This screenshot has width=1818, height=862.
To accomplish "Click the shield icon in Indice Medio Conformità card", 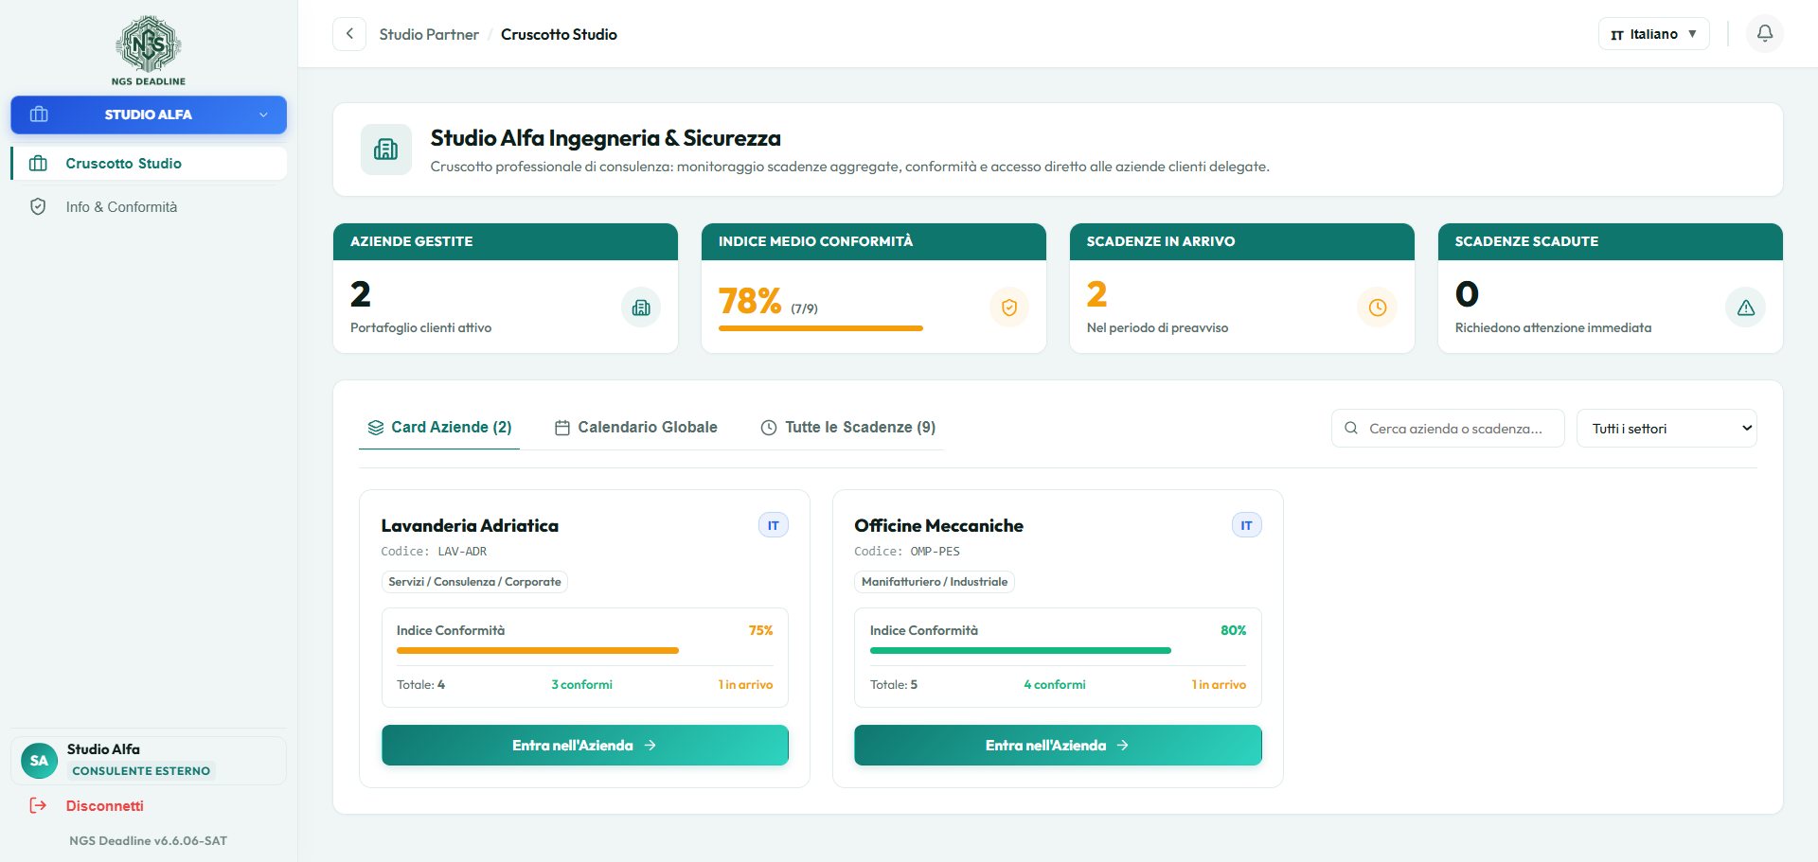I will [x=1009, y=308].
